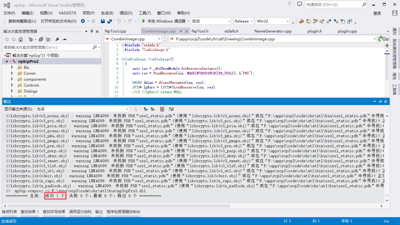Pin the solution explorer panel
This screenshot has width=400, height=225.
[92, 31]
